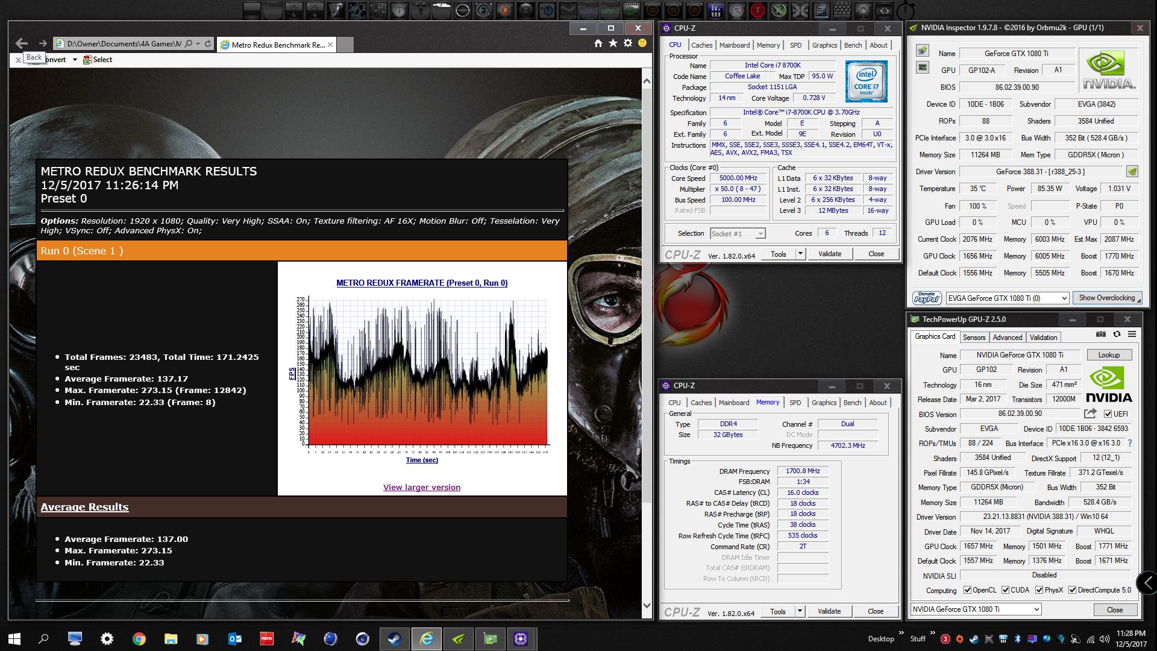Click the GPU-Z refresh icon
This screenshot has height=651, width=1157.
pyautogui.click(x=1117, y=334)
